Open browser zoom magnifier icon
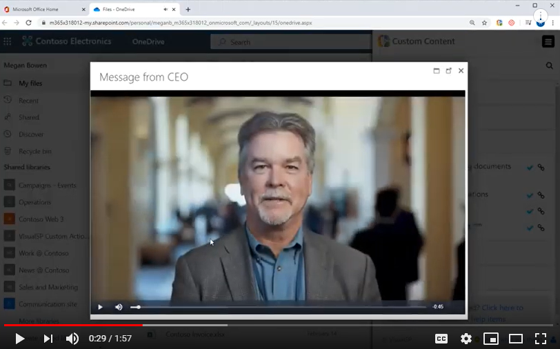560x349 pixels. (472, 23)
